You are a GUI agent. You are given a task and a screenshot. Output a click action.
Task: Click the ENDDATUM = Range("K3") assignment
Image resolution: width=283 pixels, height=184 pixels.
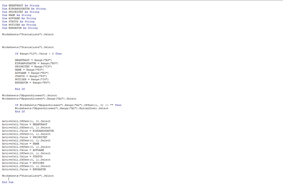pyautogui.click(x=33, y=83)
